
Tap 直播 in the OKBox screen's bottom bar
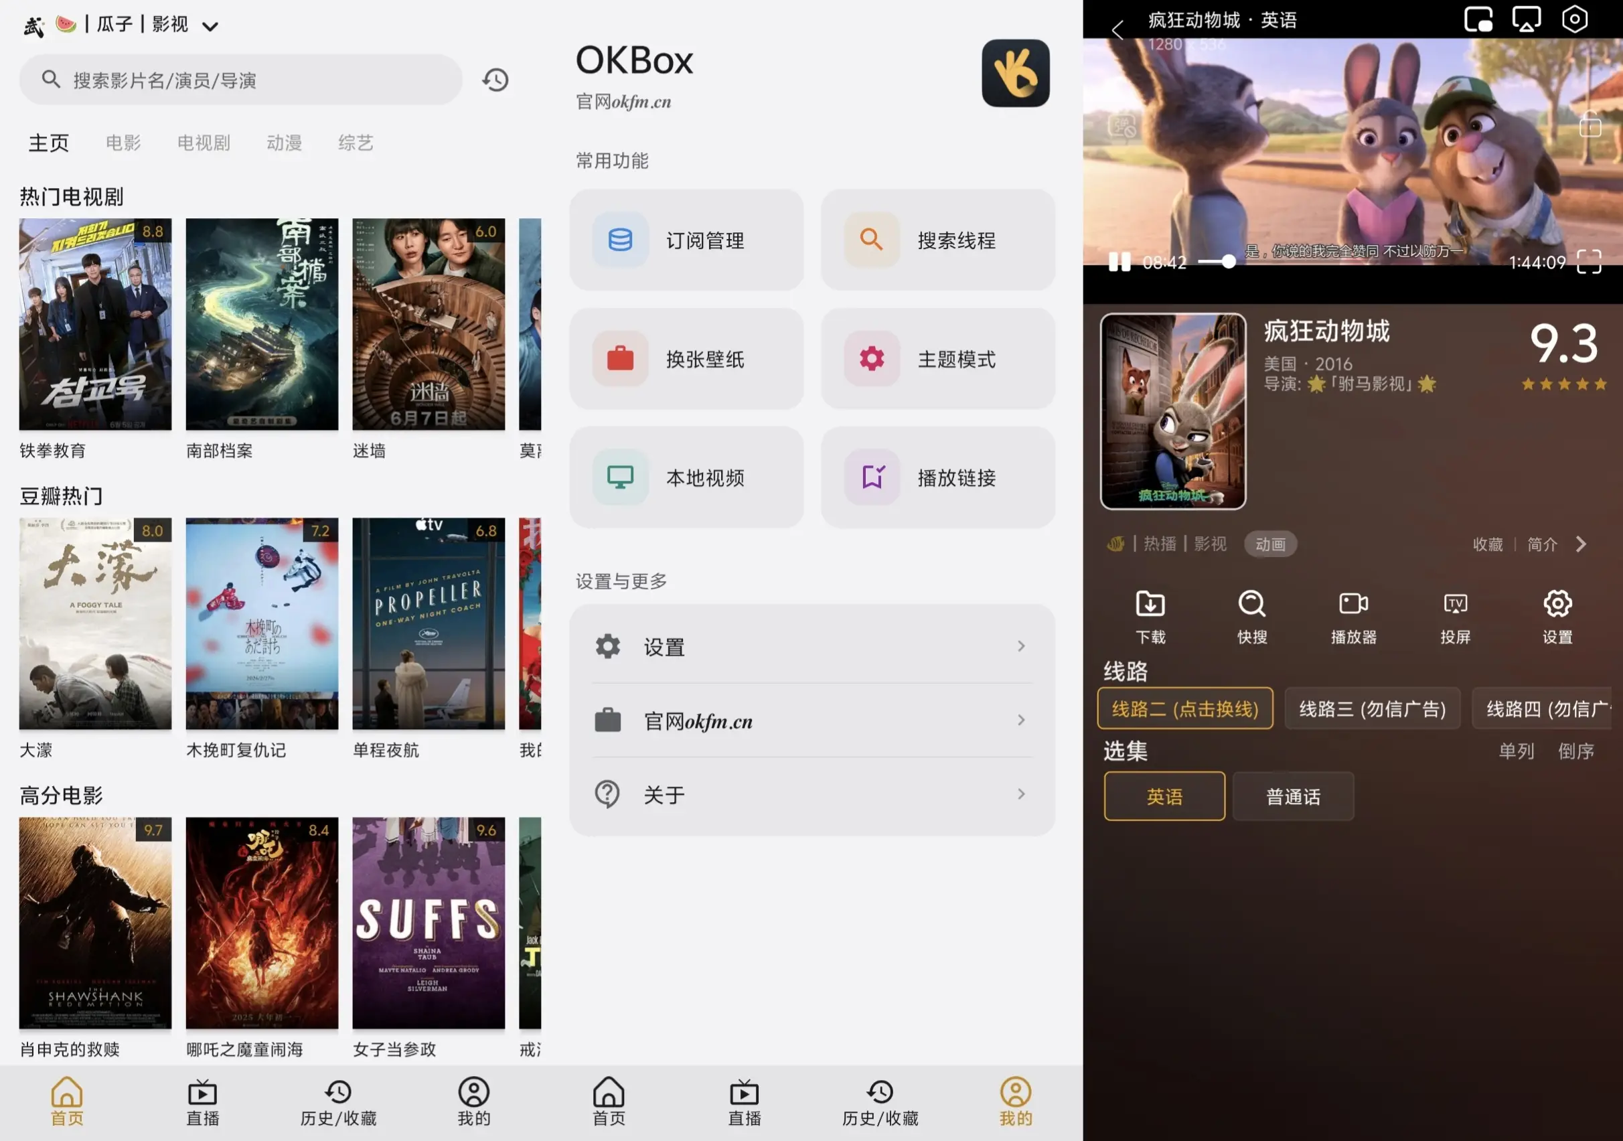pos(745,1101)
